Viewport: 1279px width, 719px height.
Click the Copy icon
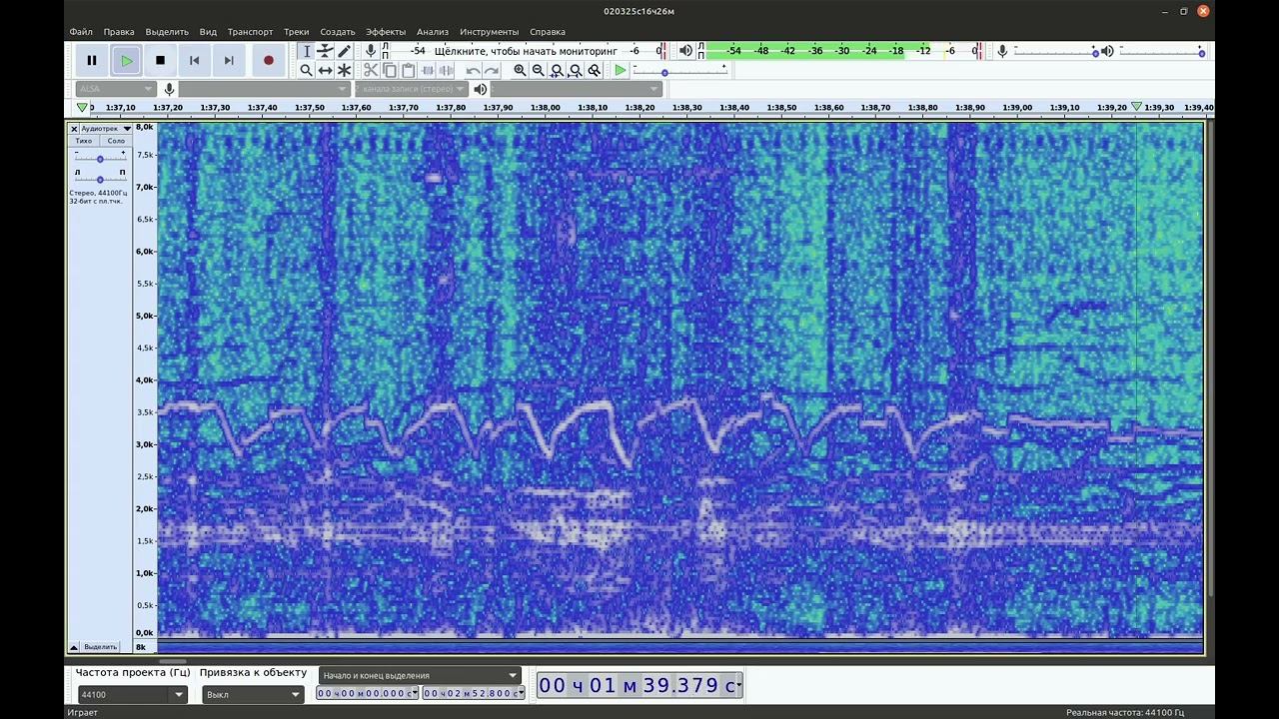[390, 70]
